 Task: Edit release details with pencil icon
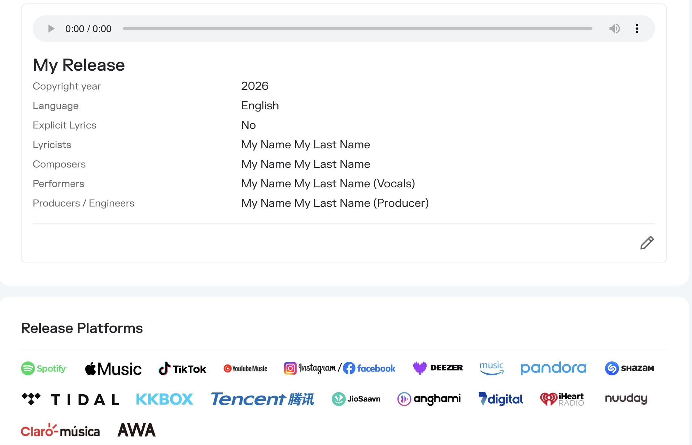[x=647, y=243]
